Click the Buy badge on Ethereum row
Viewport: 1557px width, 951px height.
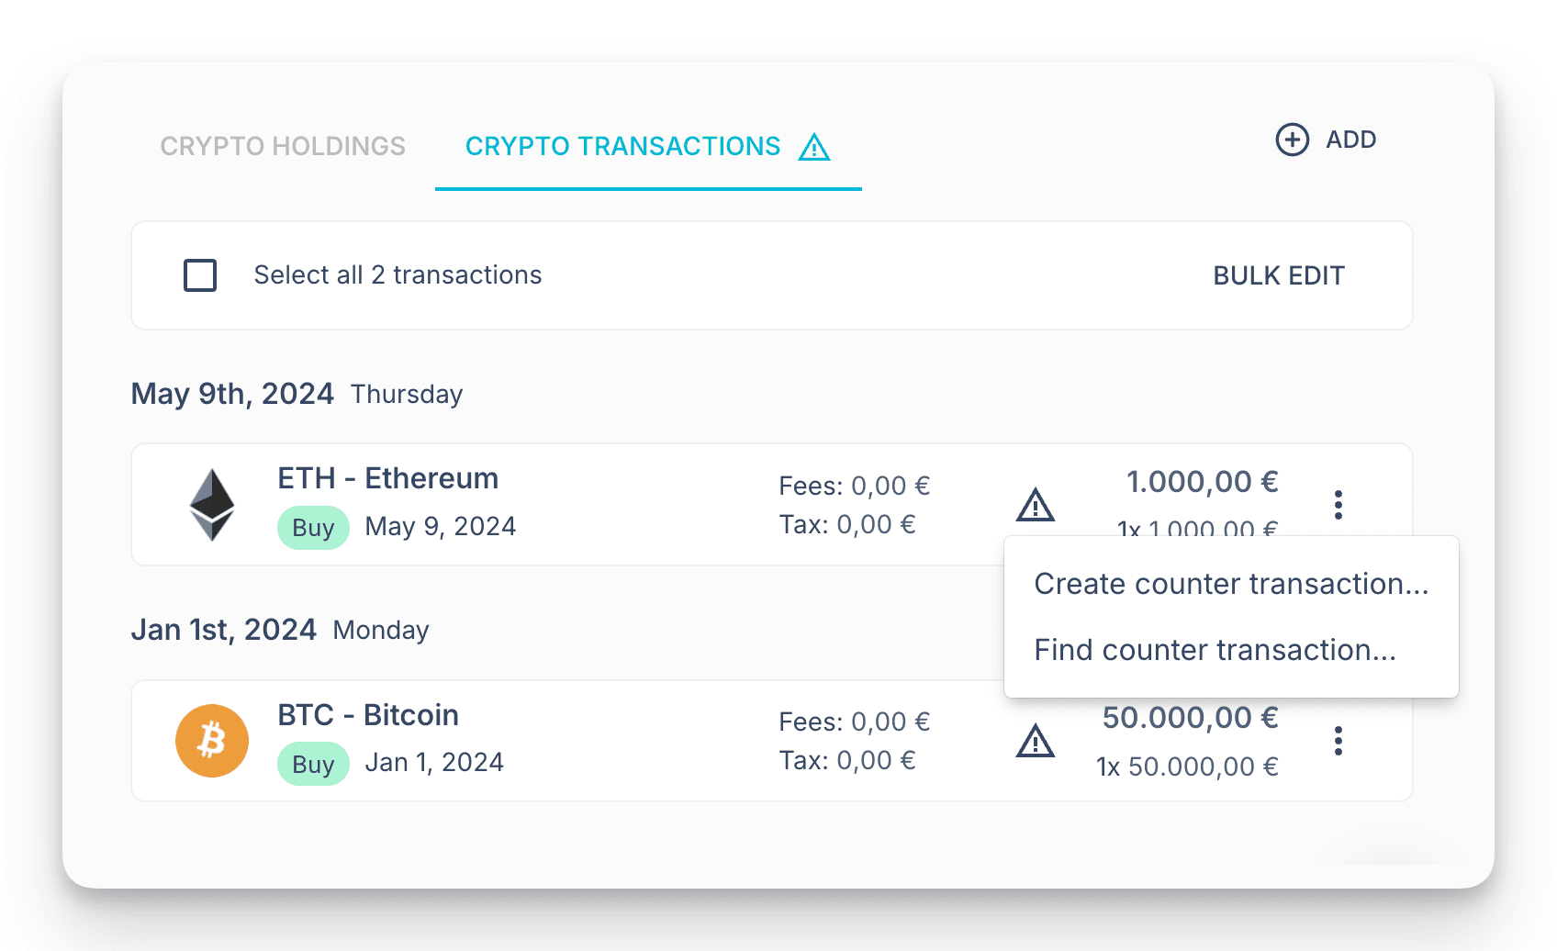click(x=313, y=528)
